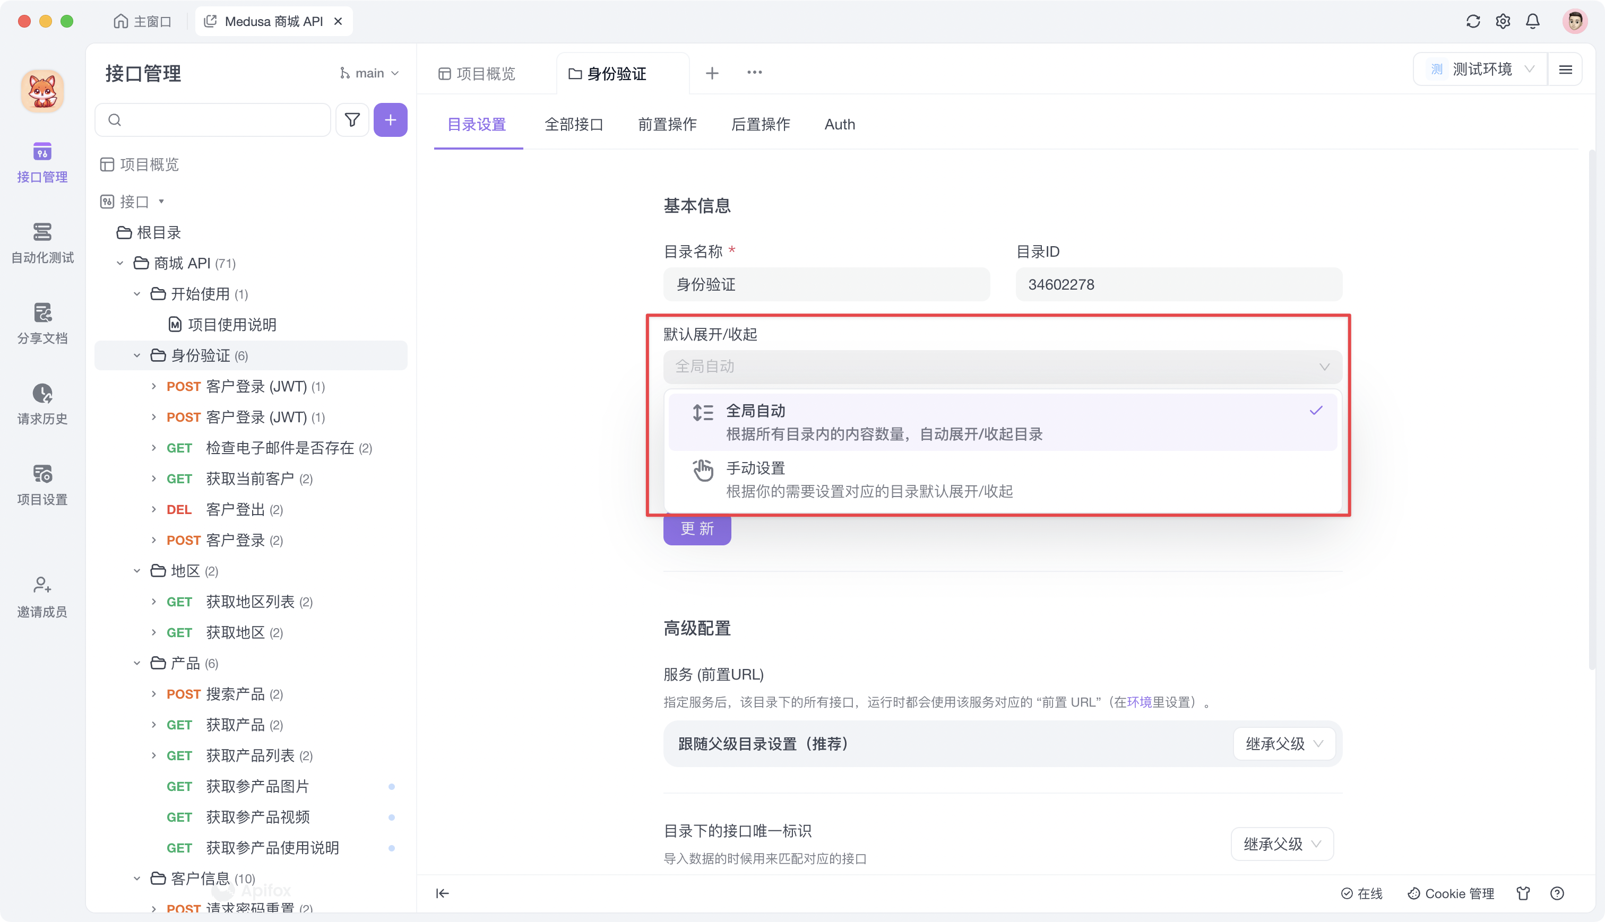Switch to the Auth tab
Image resolution: width=1605 pixels, height=922 pixels.
coord(839,124)
